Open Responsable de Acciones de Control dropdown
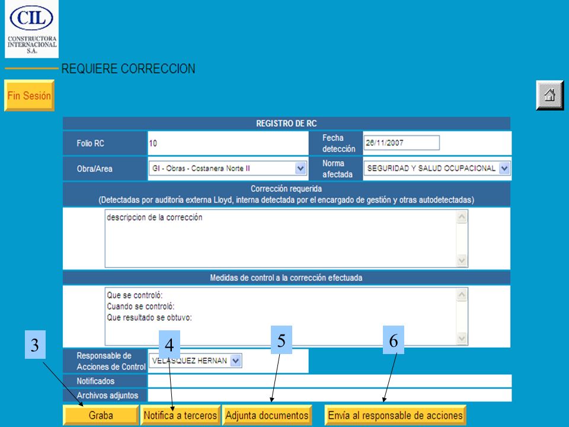The height and width of the screenshot is (427, 569). (195, 361)
